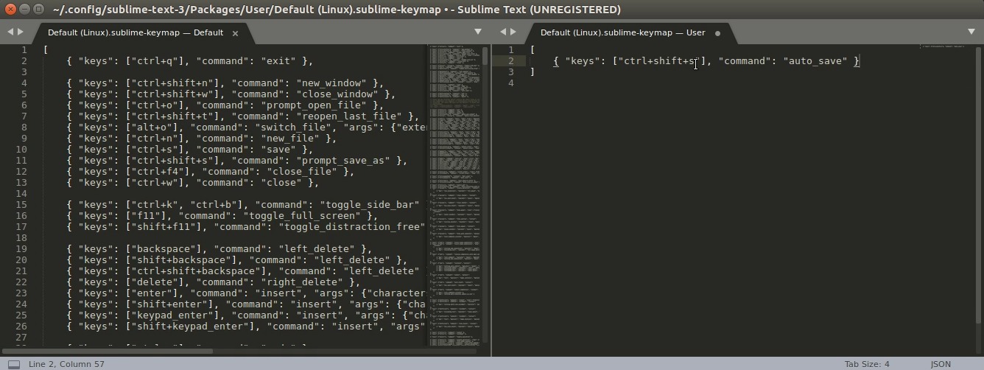The height and width of the screenshot is (370, 984).
Task: Go to next tab in left pane
Action: (21, 32)
